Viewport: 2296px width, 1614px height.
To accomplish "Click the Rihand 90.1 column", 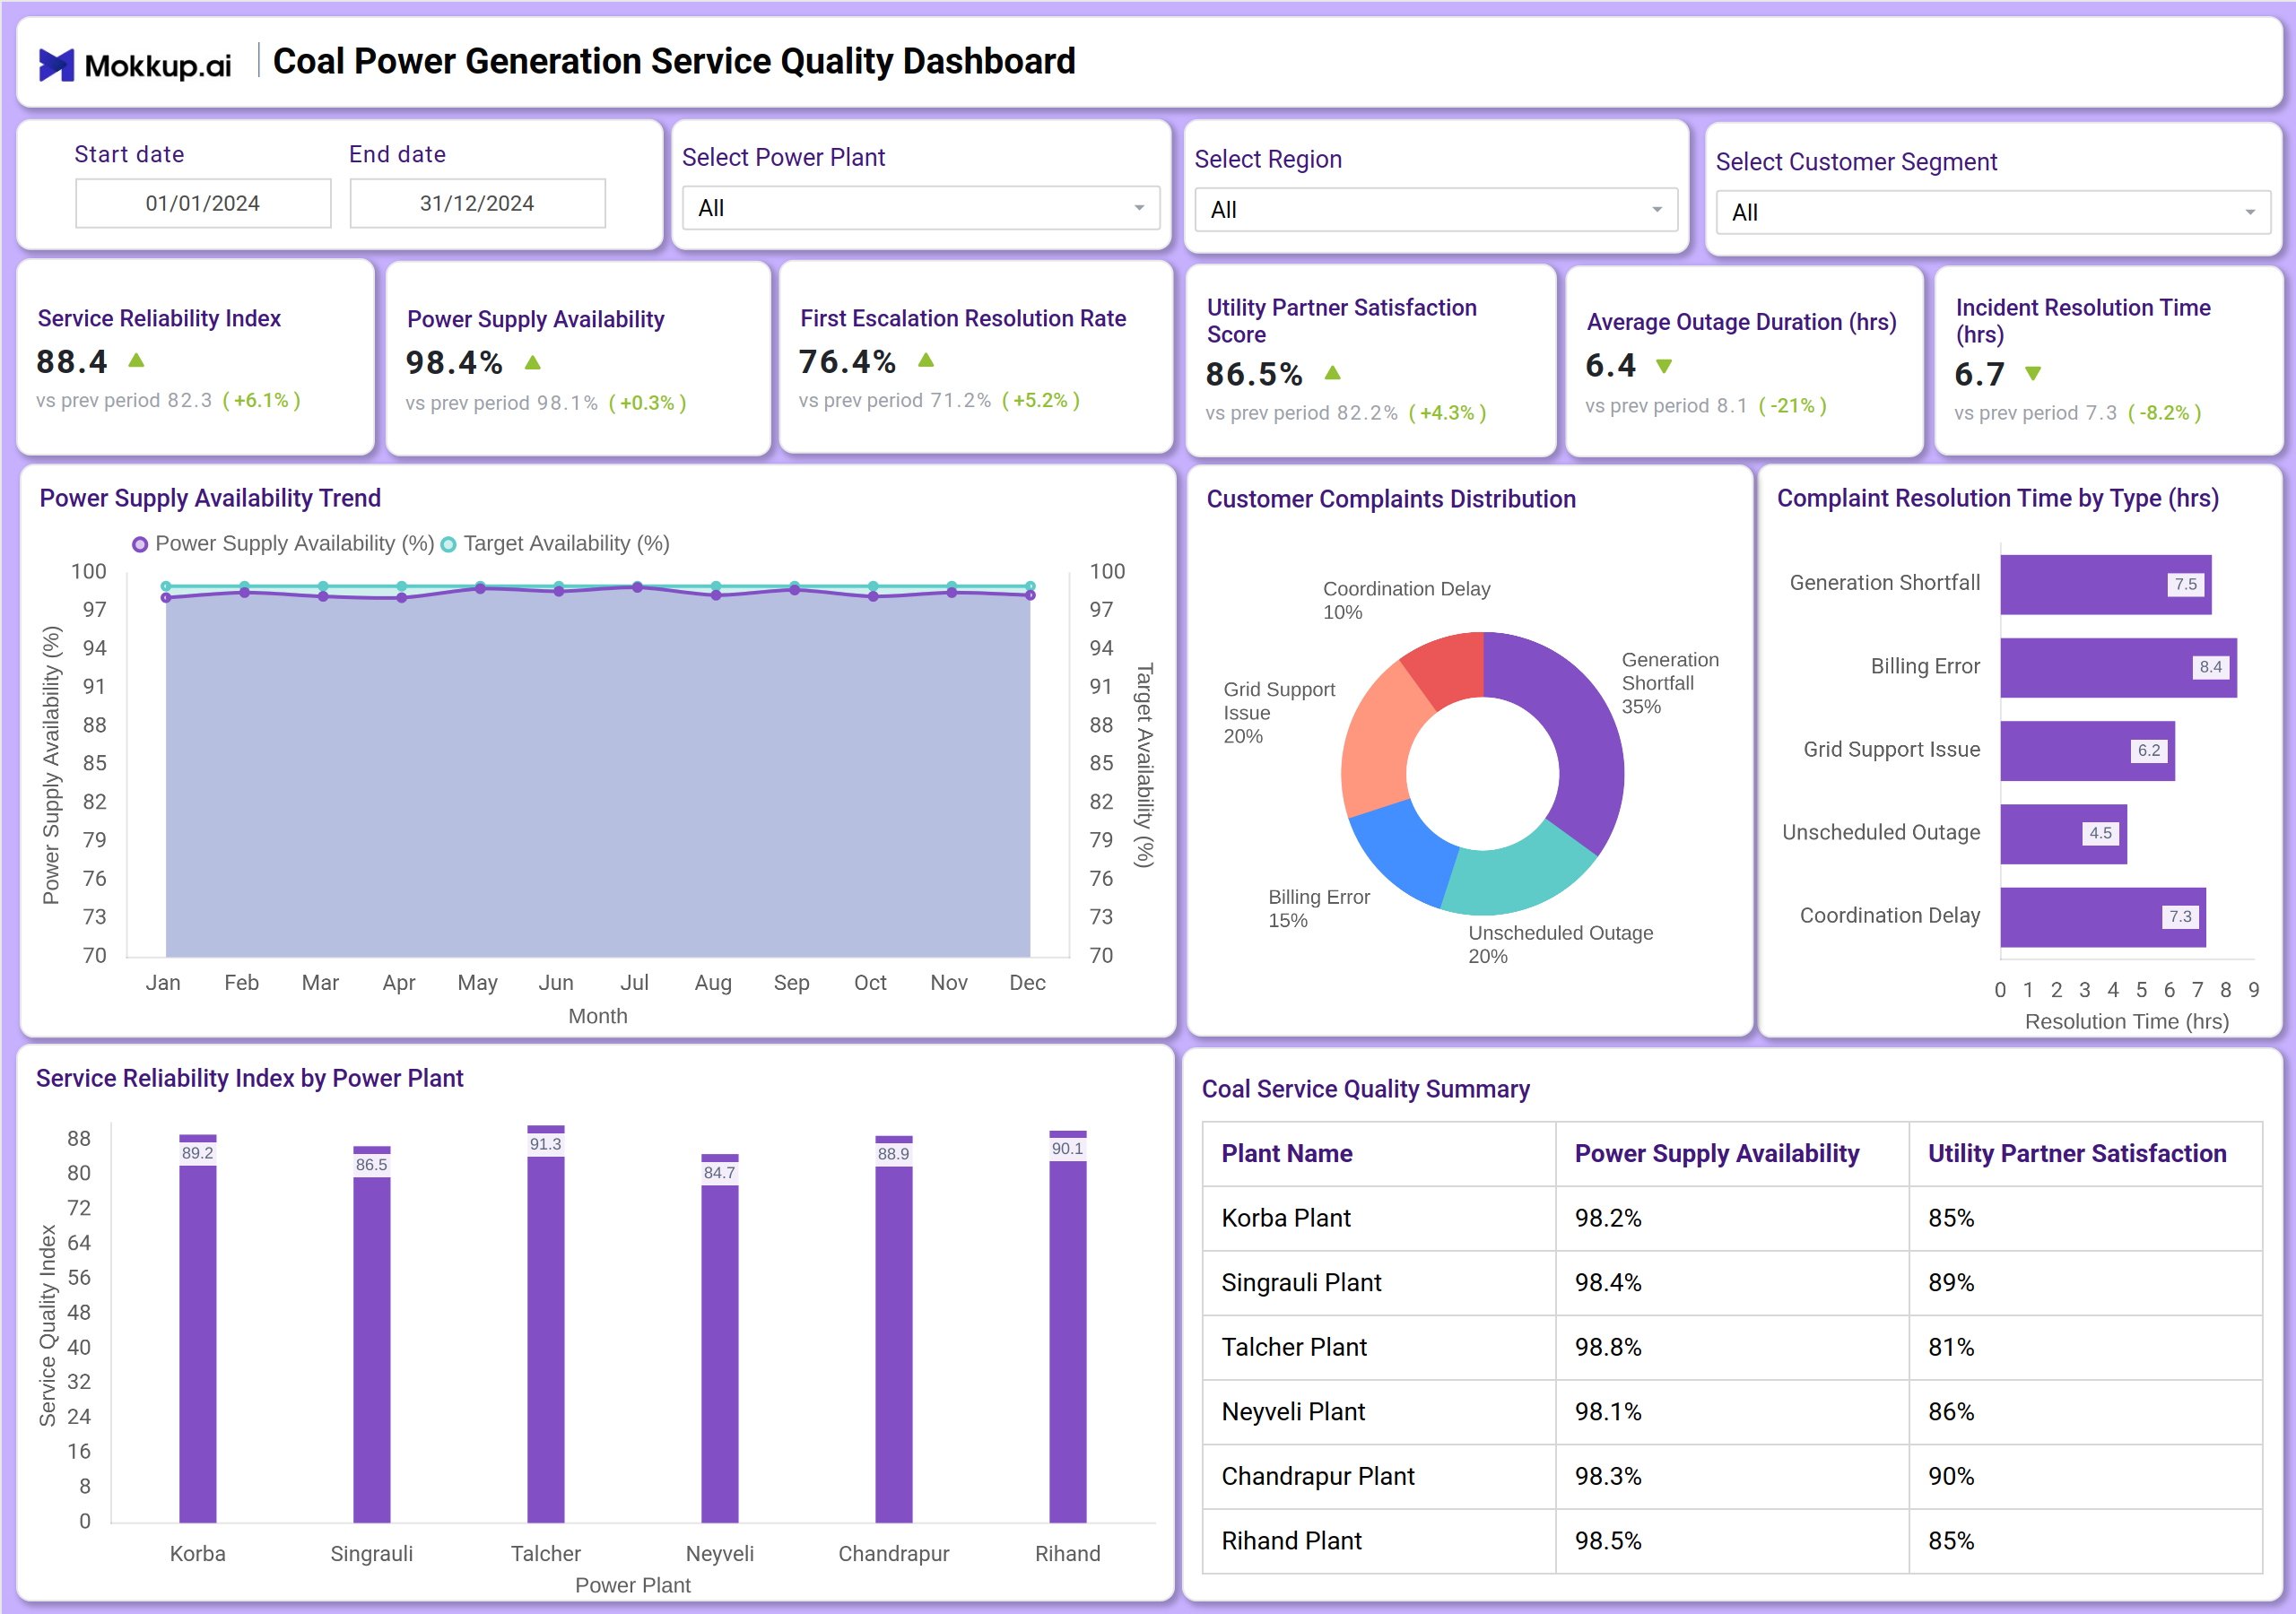I will (1068, 1326).
